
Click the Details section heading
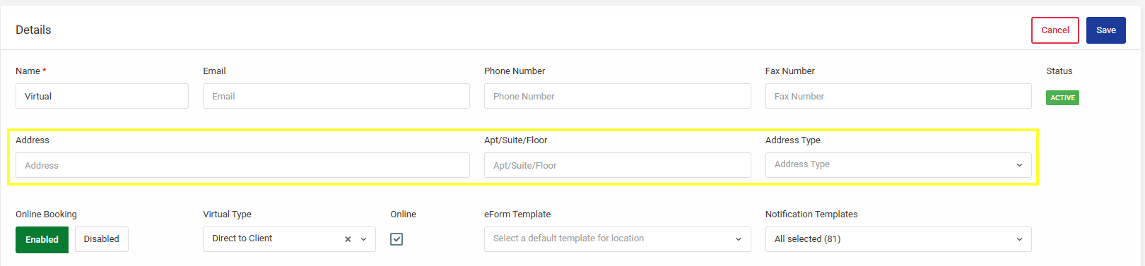(33, 30)
